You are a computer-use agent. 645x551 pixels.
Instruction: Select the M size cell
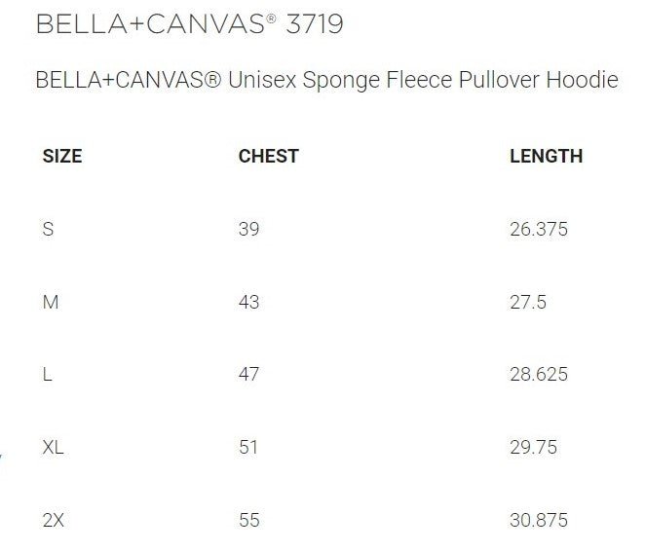click(51, 302)
